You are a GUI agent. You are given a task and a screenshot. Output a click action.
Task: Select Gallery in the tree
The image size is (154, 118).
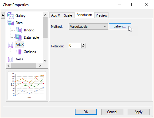pyautogui.click(x=21, y=16)
